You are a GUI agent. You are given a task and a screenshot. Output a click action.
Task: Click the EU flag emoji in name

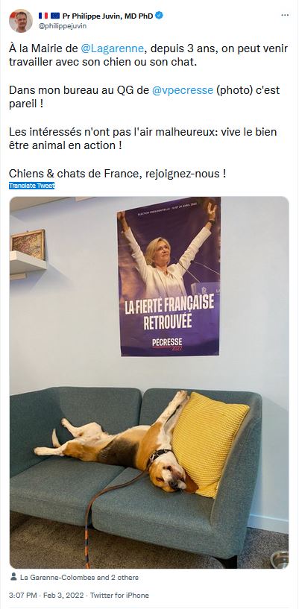tap(55, 16)
